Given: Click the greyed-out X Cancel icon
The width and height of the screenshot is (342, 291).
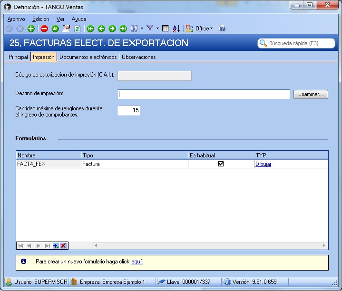Looking at the screenshot, I should click(20, 29).
